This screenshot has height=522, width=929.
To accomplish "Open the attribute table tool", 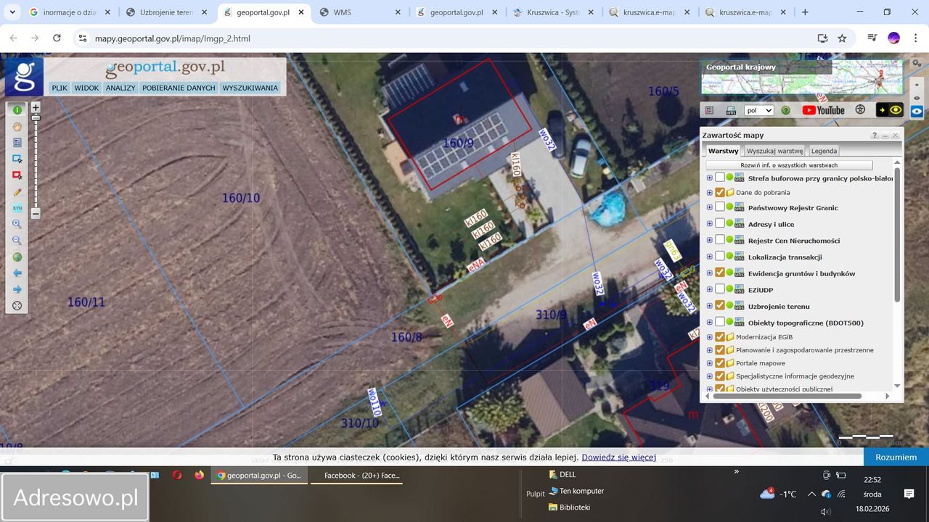I will pos(17,143).
